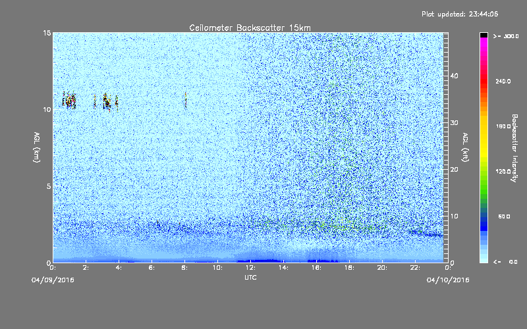Click the colorbar value 60.0
This screenshot has height=329, width=527.
pos(504,216)
